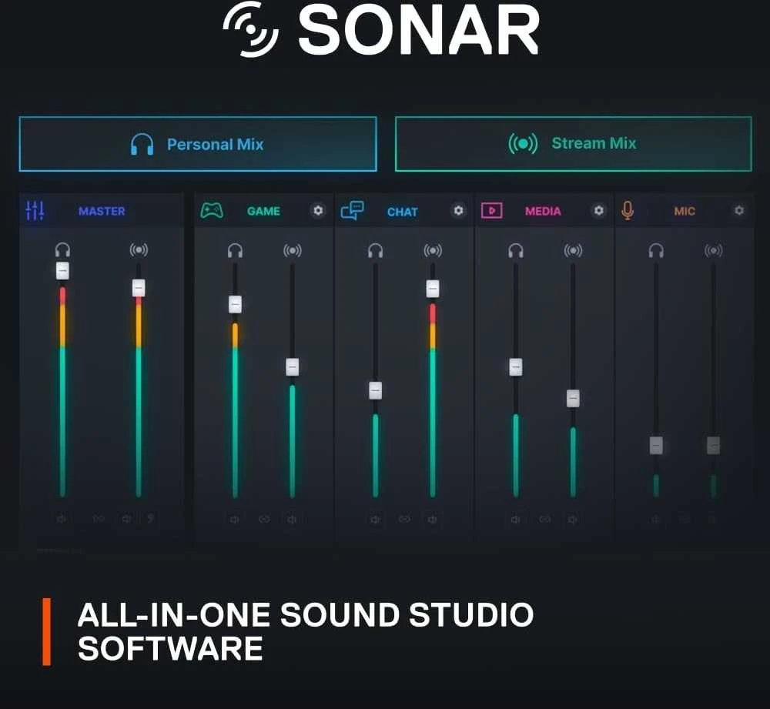
Task: Click the broadcast icon in the Mic column
Action: [x=713, y=250]
